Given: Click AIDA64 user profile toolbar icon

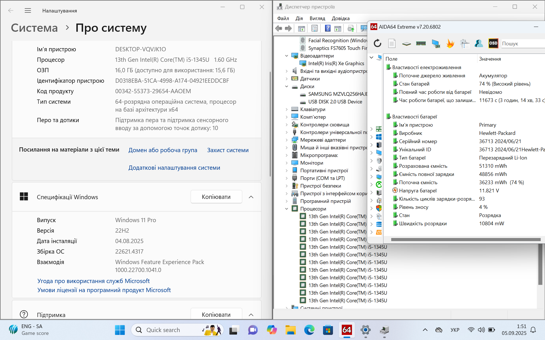Looking at the screenshot, I should tap(479, 43).
